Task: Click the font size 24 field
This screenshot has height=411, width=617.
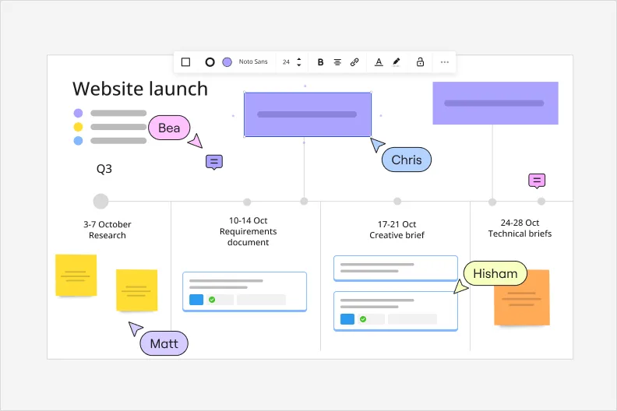Action: click(x=286, y=62)
